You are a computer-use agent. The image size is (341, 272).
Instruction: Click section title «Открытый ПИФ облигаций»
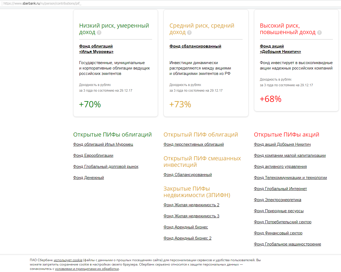tap(201, 135)
